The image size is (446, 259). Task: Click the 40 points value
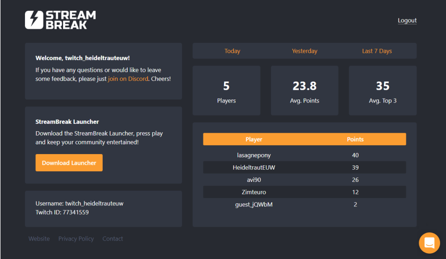click(x=355, y=155)
